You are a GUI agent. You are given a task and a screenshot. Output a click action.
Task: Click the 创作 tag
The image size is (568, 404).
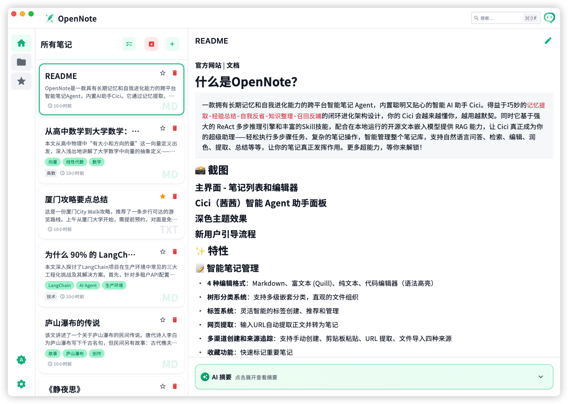click(x=97, y=353)
